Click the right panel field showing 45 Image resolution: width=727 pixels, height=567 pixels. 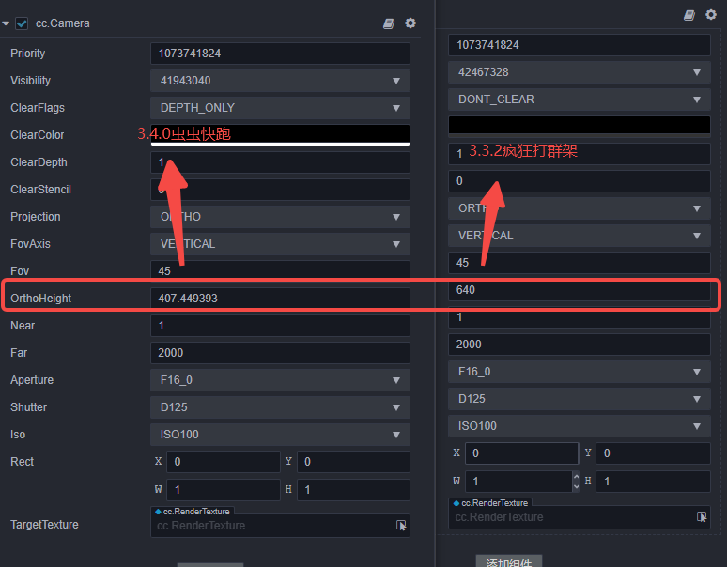coord(580,263)
